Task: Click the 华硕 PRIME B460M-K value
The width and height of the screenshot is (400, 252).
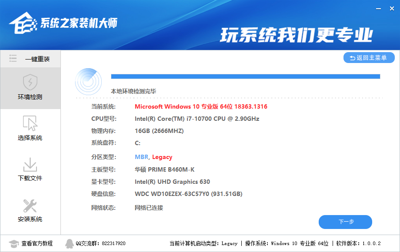Action: pyautogui.click(x=164, y=169)
